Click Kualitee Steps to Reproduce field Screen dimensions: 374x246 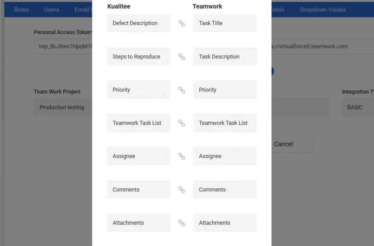coord(138,56)
